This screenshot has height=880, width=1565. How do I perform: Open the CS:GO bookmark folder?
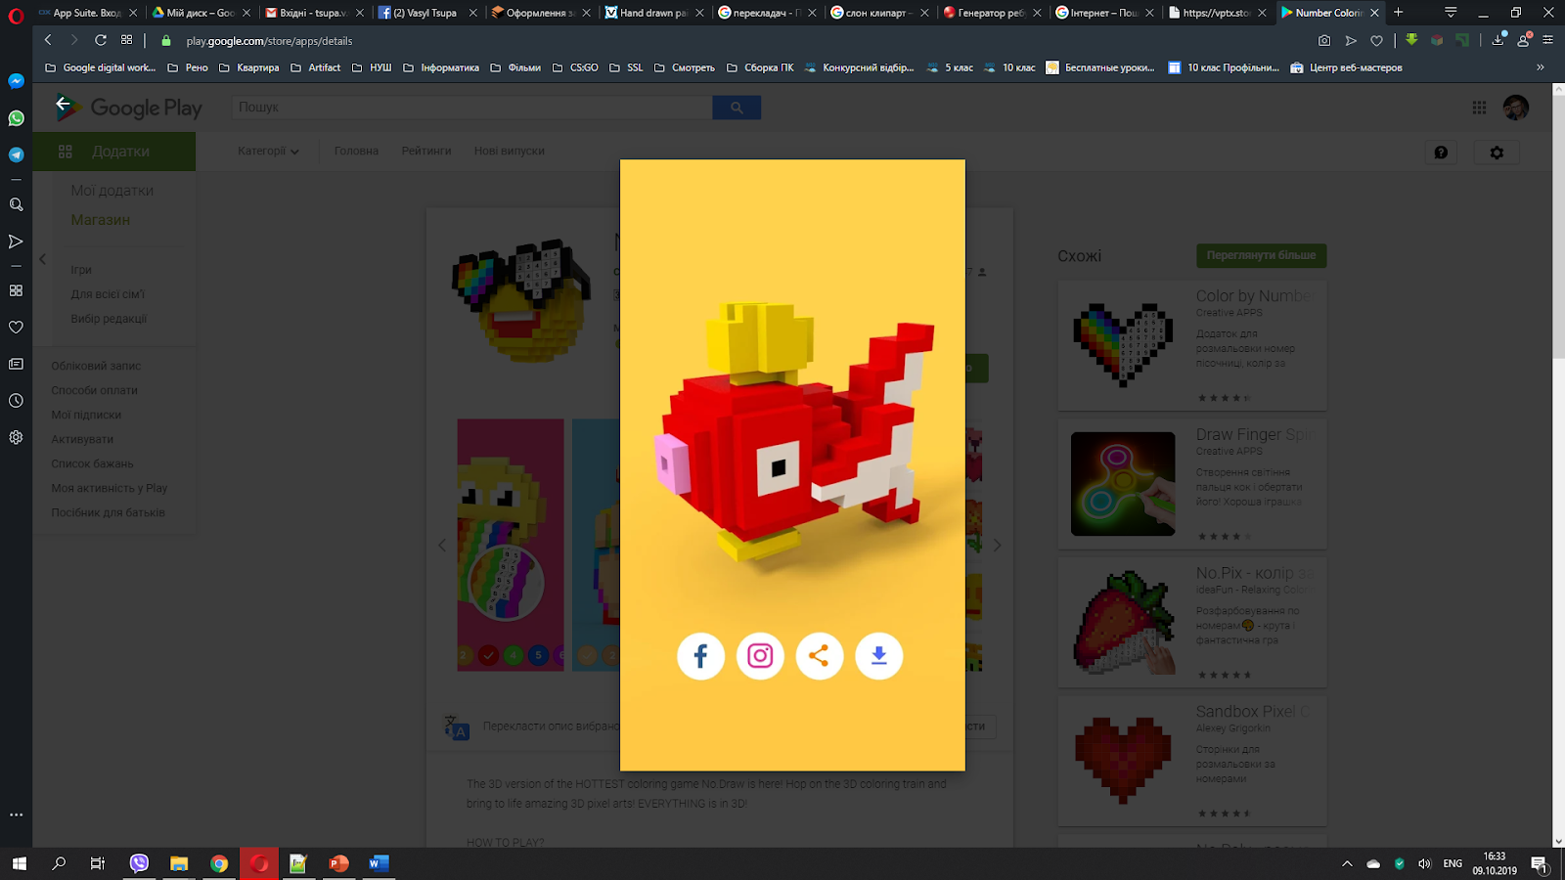click(576, 67)
